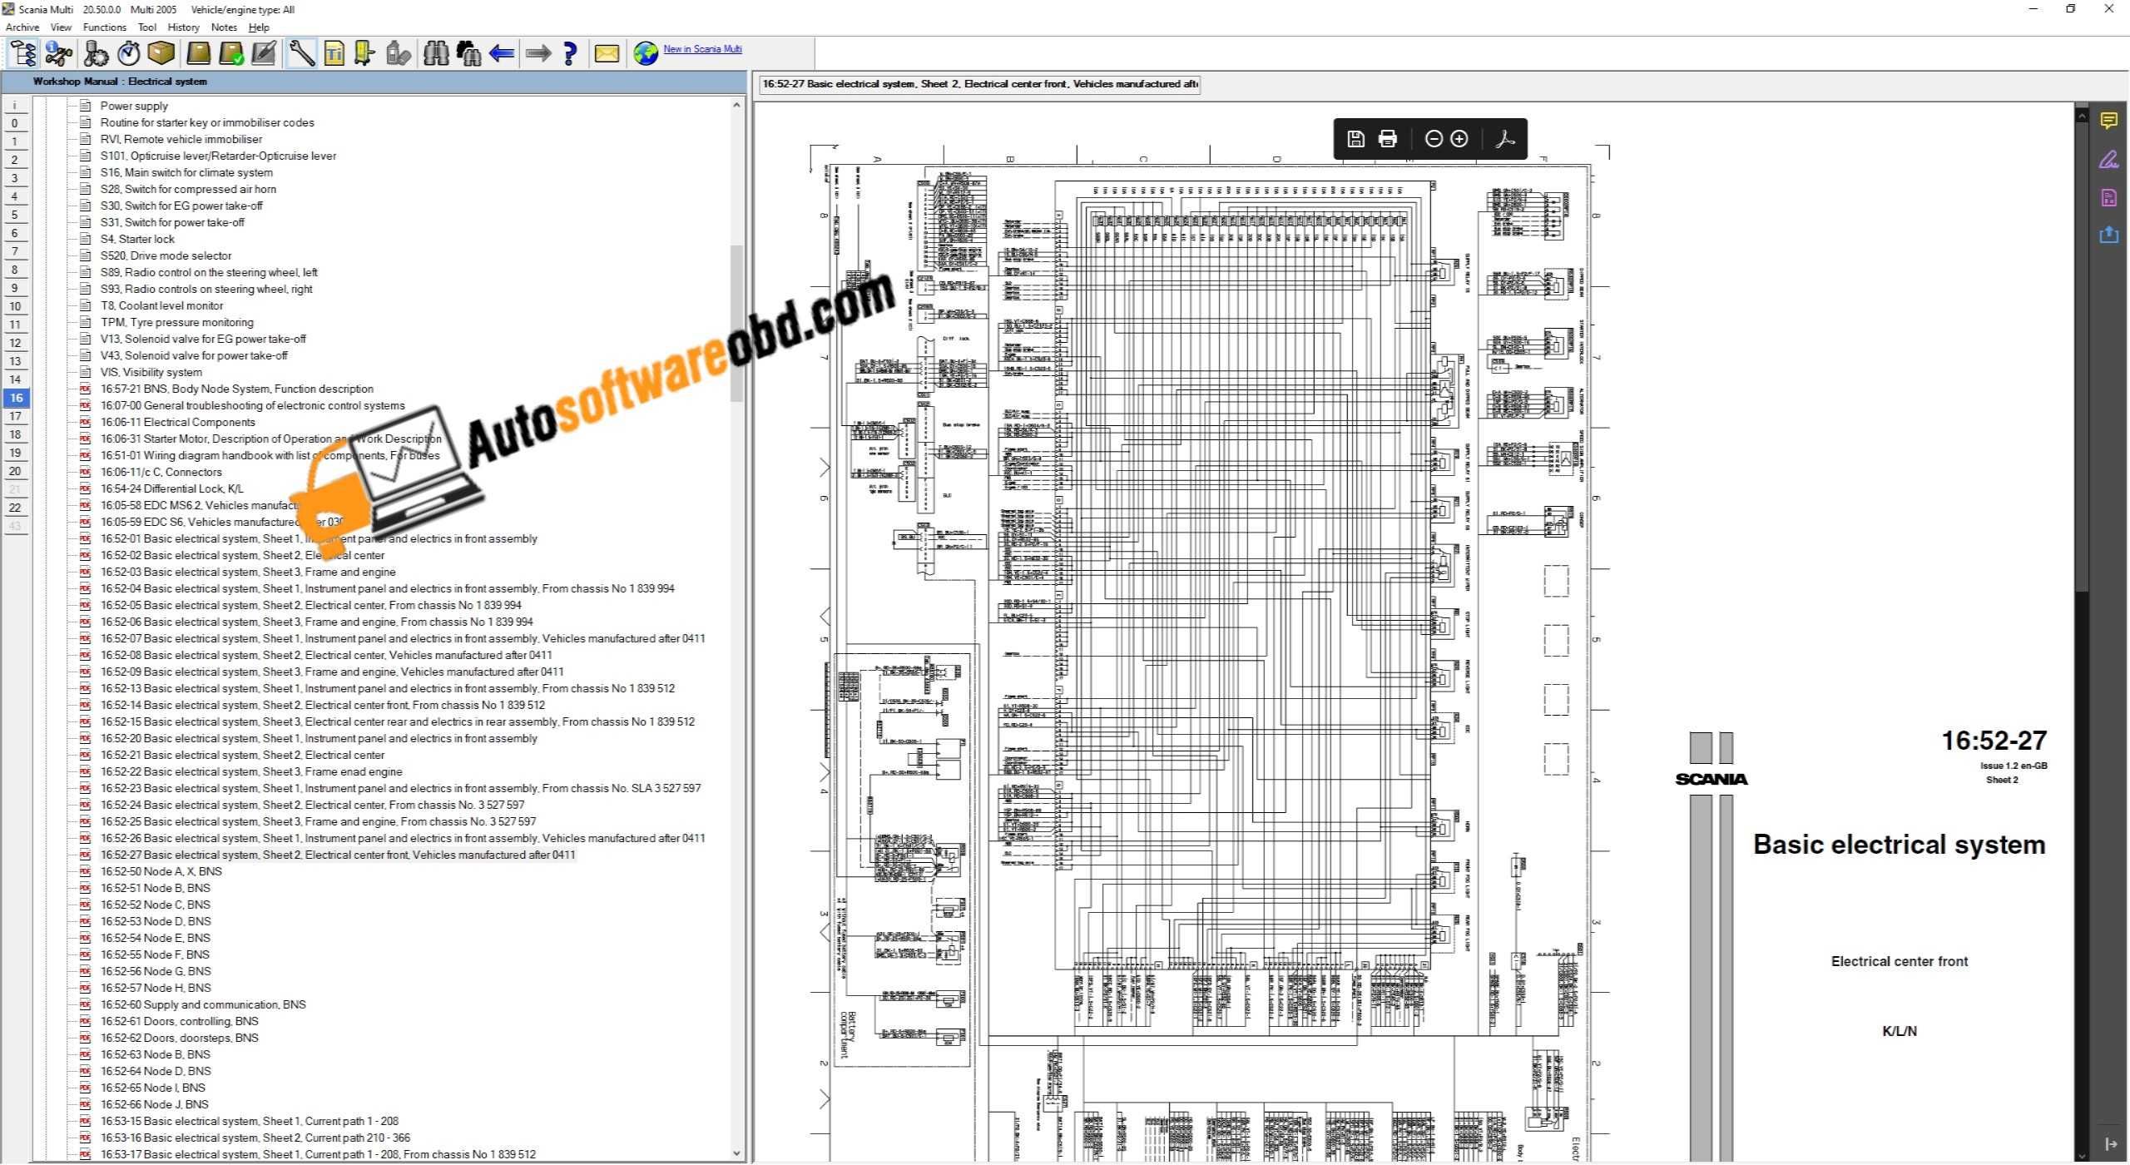
Task: Click the book with green checkmark icon
Action: (231, 53)
